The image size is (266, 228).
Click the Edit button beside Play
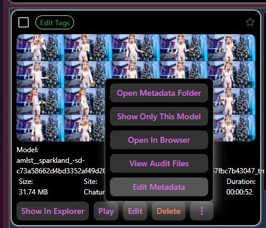tap(135, 211)
